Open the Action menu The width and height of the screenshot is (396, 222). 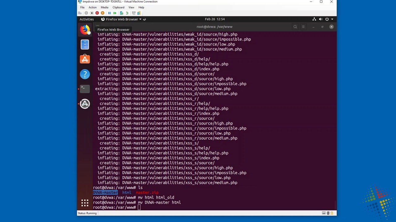[93, 7]
